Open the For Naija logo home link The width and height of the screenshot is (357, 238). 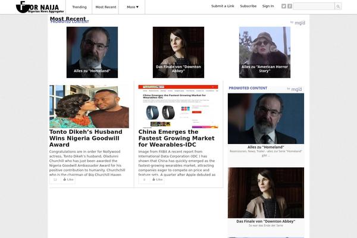point(40,7)
